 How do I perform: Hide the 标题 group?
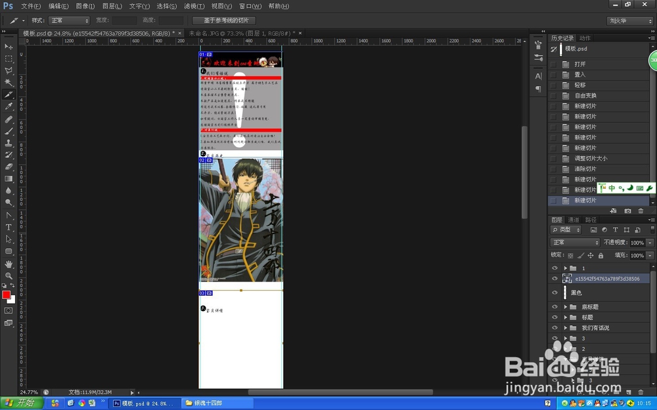pyautogui.click(x=555, y=317)
